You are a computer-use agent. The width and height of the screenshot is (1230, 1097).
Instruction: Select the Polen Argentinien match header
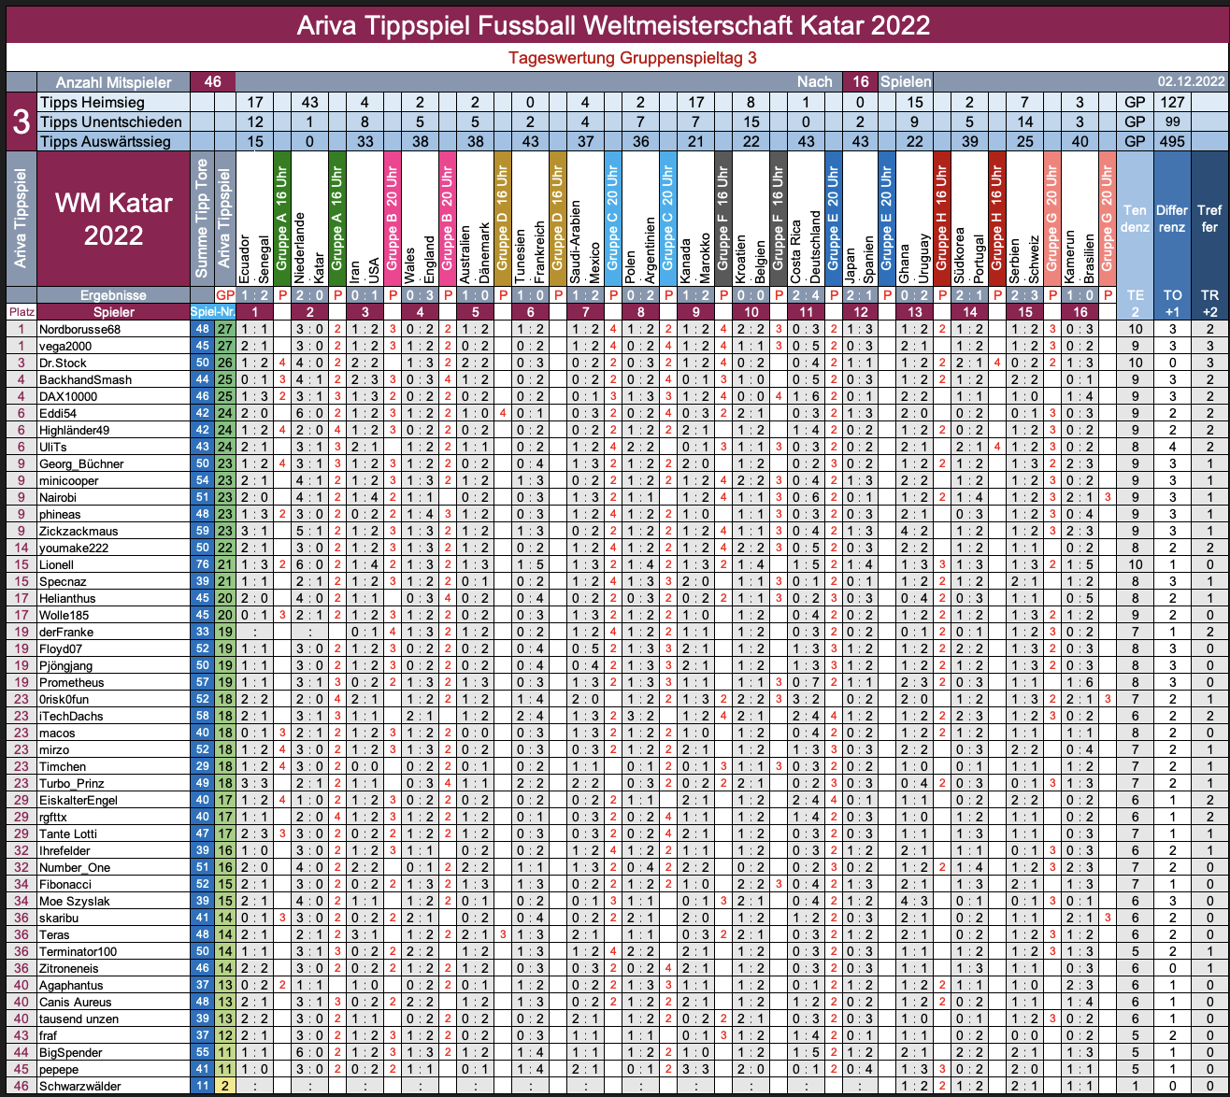point(640,219)
